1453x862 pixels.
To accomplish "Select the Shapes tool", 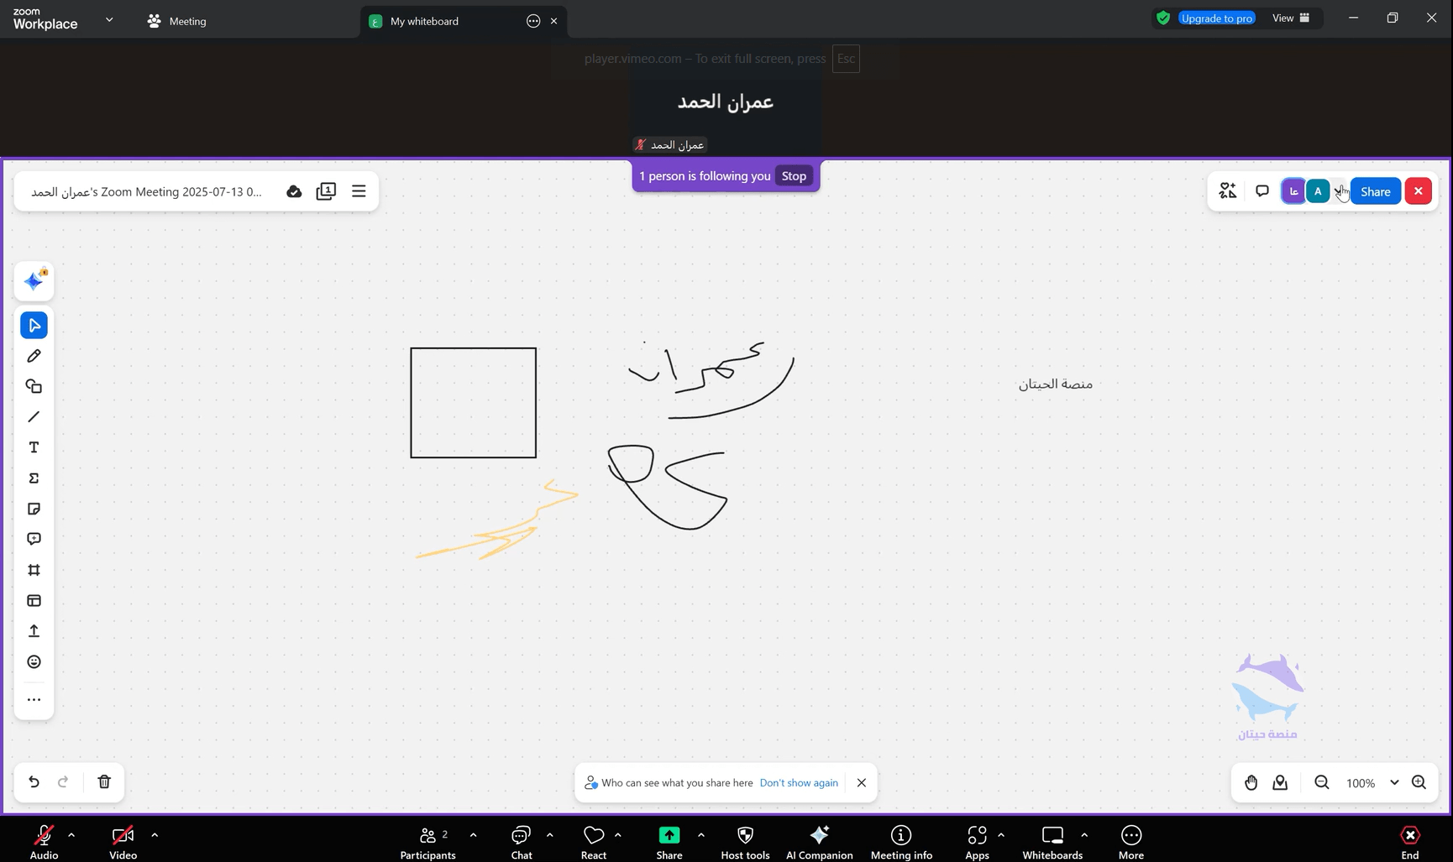I will click(x=34, y=387).
